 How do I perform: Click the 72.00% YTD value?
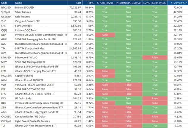point(178,7)
